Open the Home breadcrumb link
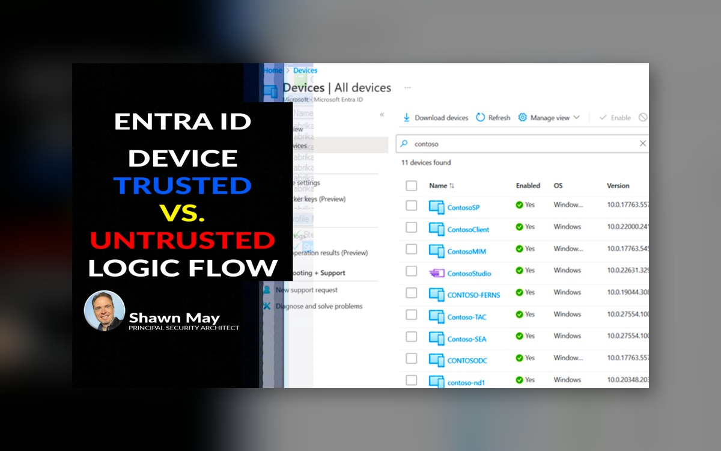This screenshot has width=721, height=451. click(x=272, y=70)
